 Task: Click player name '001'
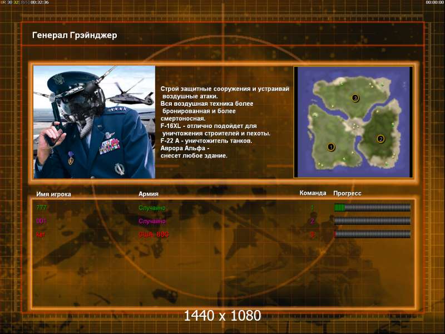tap(41, 221)
